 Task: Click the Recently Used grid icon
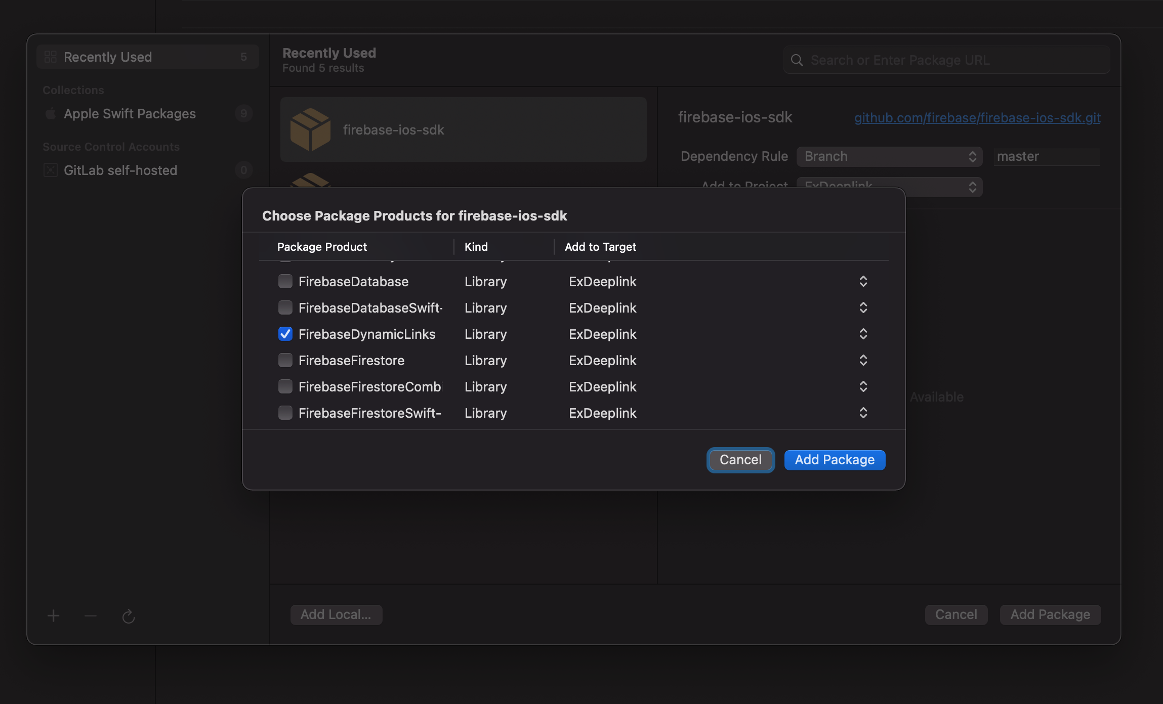[x=51, y=57]
